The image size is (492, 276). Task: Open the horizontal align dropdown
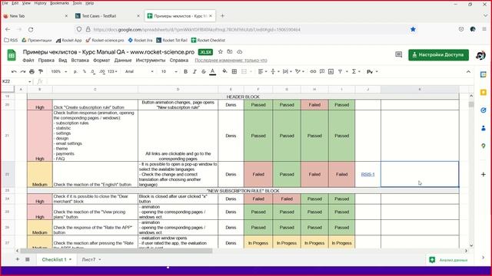[262, 71]
